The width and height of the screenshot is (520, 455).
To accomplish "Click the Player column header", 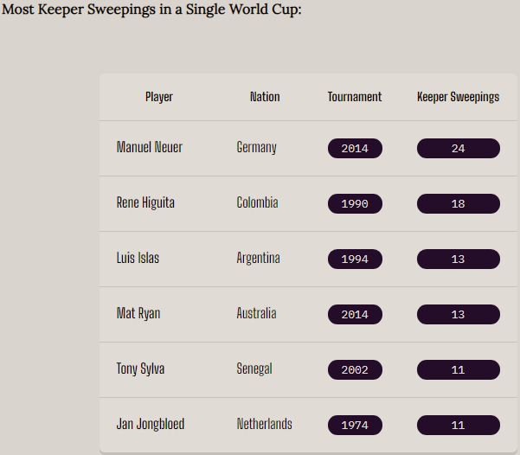I will click(x=158, y=97).
